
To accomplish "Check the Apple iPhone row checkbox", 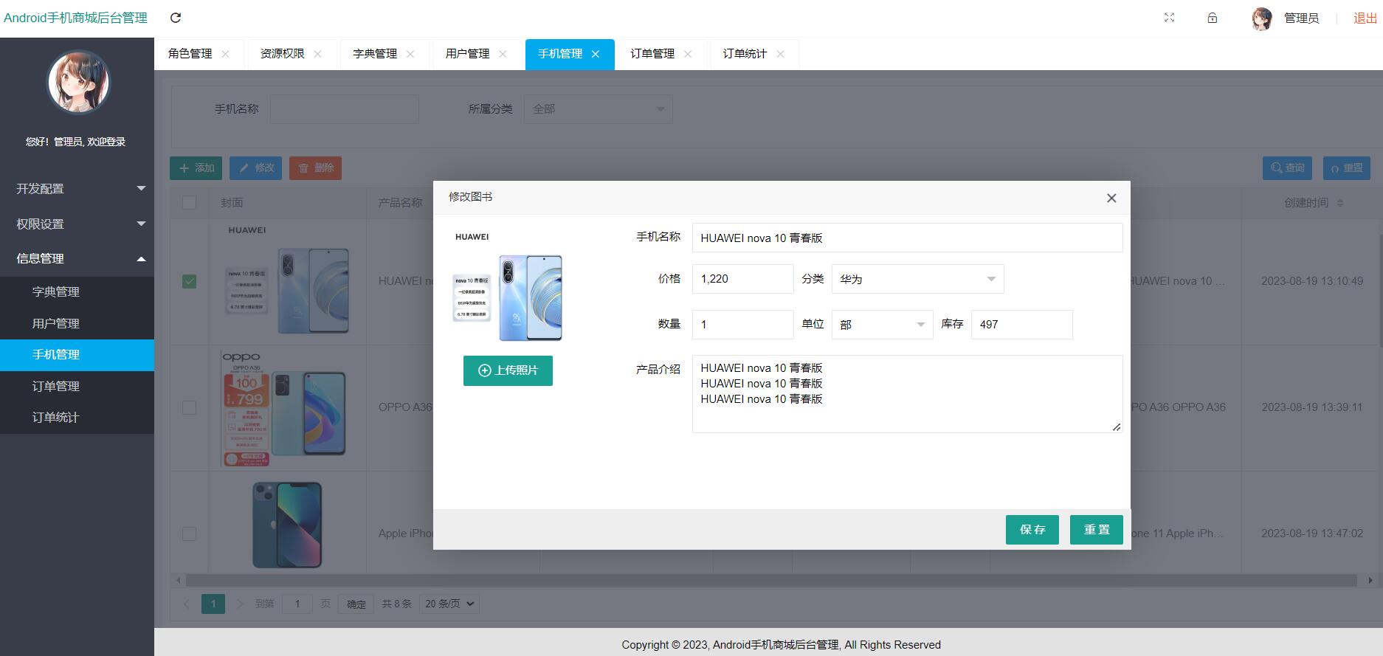I will 189,534.
